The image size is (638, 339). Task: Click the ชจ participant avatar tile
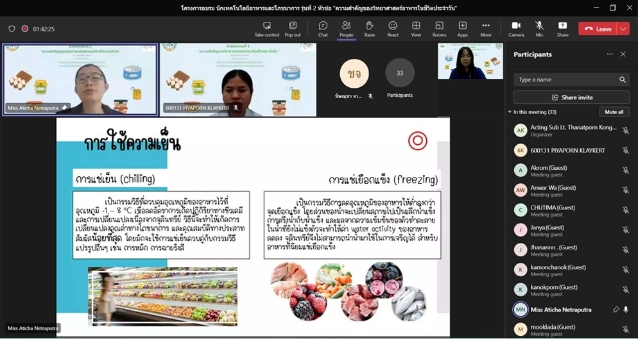coord(354,74)
